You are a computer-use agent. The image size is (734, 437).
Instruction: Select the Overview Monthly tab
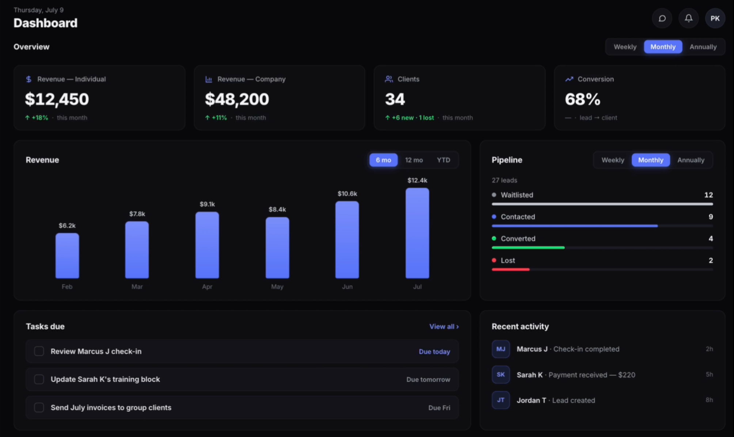tap(663, 47)
